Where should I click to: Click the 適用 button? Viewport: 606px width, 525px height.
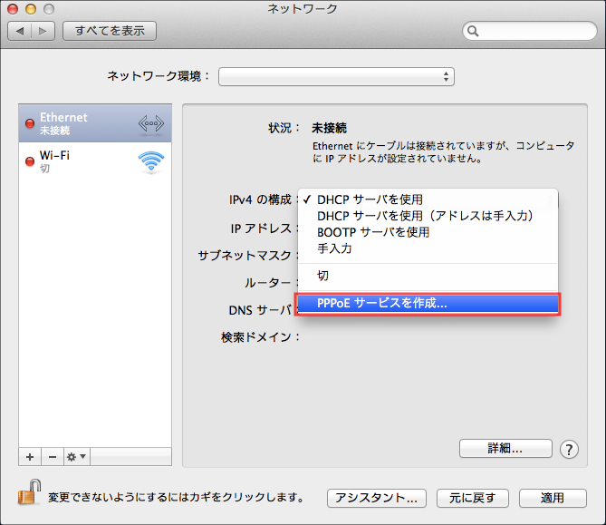click(x=553, y=498)
